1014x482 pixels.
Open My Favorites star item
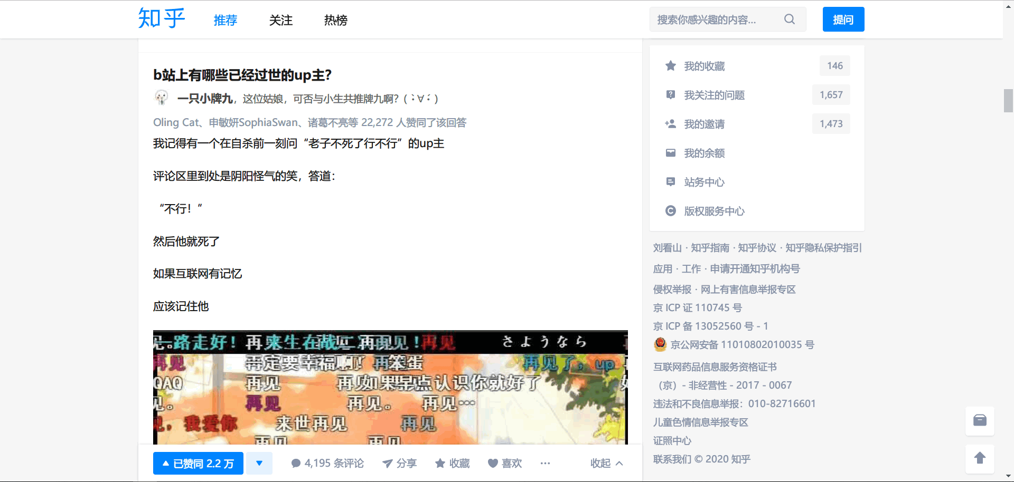coord(704,66)
